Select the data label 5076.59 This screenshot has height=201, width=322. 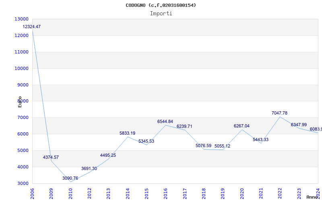203,146
